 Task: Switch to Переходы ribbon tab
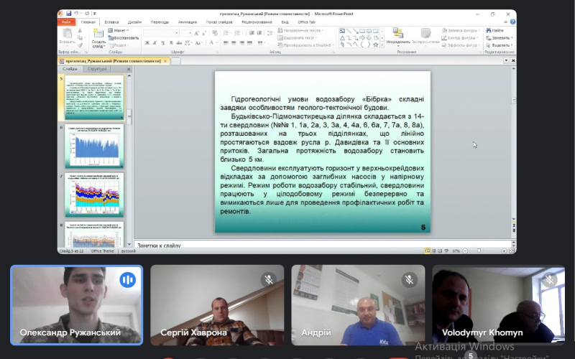pyautogui.click(x=160, y=22)
